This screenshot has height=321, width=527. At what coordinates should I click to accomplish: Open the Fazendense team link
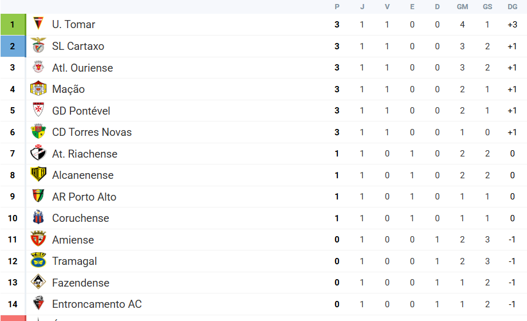[81, 283]
